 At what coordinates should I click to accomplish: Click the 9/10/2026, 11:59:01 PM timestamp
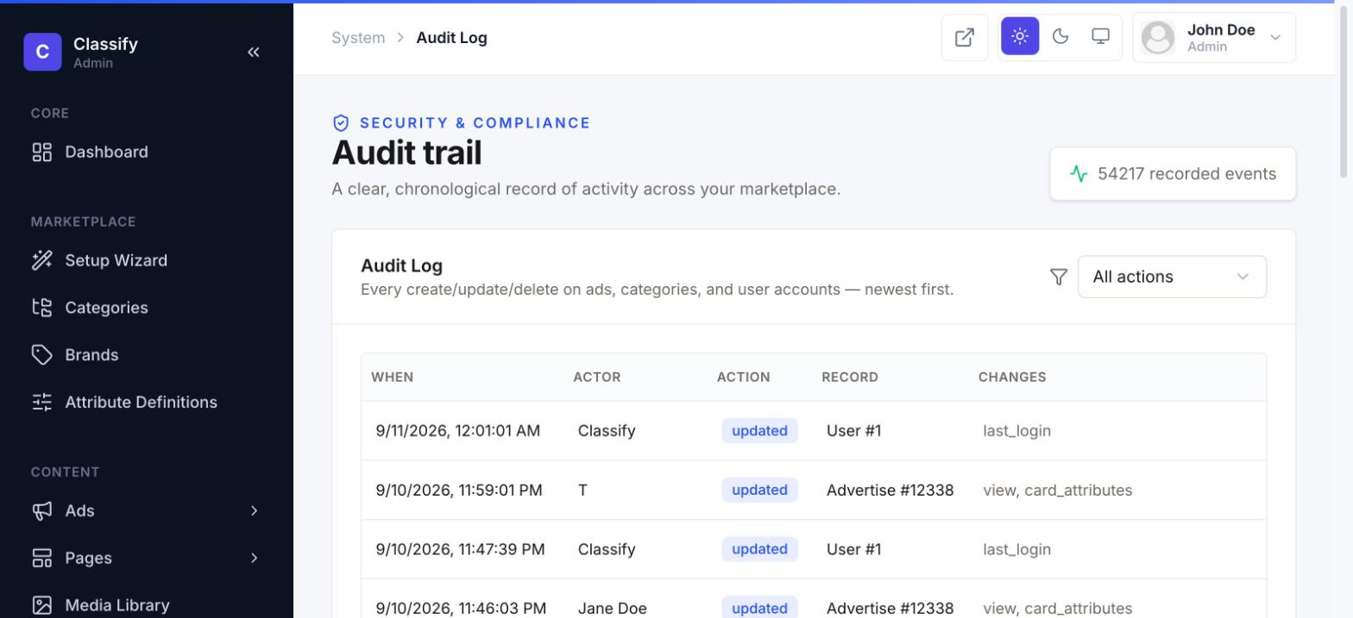[x=459, y=490]
